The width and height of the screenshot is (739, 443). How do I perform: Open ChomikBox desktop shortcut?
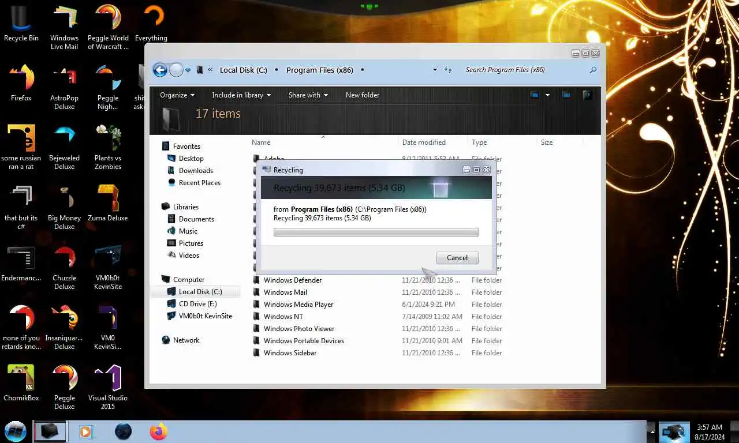[21, 381]
